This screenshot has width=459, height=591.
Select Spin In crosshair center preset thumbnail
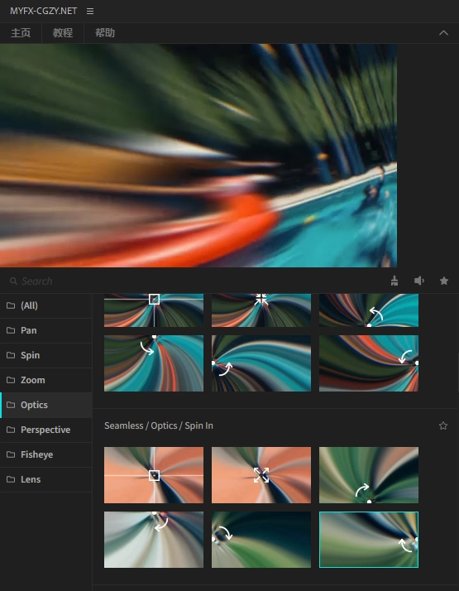tap(154, 475)
